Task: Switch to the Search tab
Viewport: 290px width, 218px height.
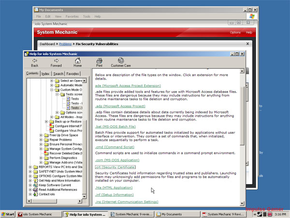Action: pyautogui.click(x=58, y=74)
